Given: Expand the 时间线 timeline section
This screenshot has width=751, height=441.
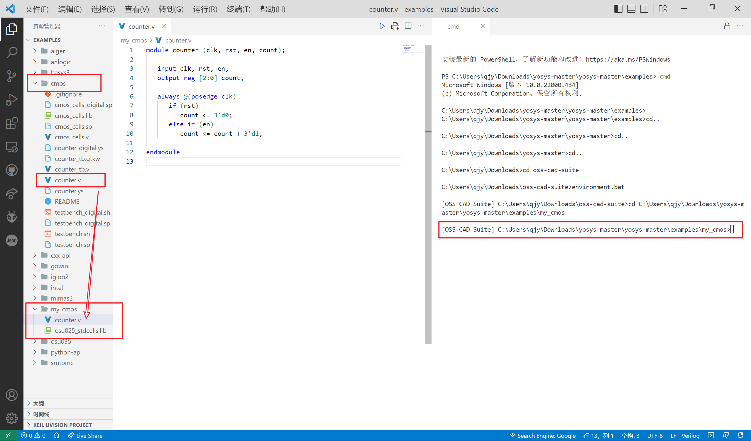Looking at the screenshot, I should point(69,414).
